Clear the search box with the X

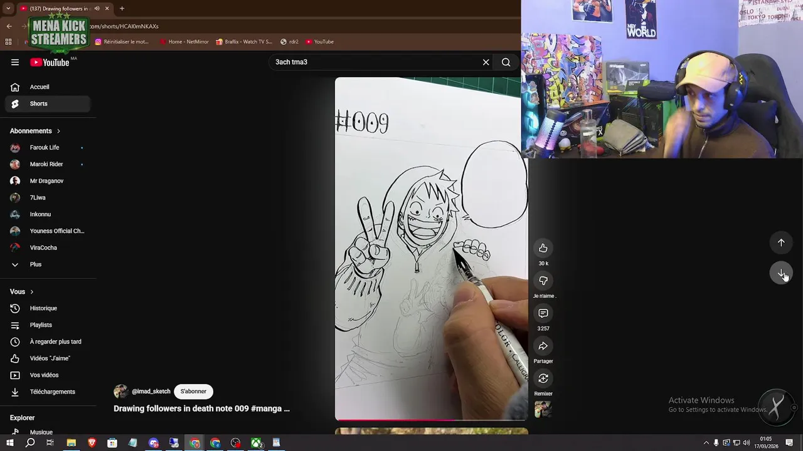point(486,62)
